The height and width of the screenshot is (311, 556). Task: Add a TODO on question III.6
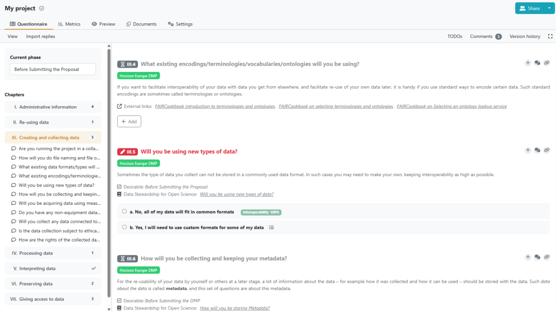pyautogui.click(x=528, y=257)
